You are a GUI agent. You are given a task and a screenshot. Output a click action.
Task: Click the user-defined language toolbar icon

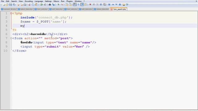click(86, 5)
